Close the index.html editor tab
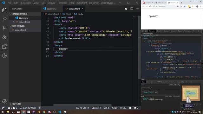203x114 pixels. [82, 9]
